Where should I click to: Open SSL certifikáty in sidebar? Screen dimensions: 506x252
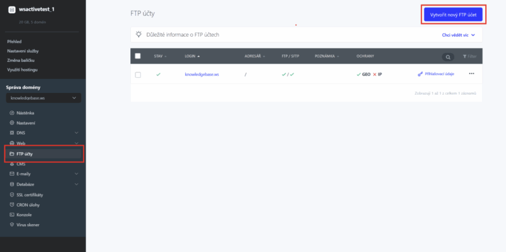pyautogui.click(x=30, y=195)
